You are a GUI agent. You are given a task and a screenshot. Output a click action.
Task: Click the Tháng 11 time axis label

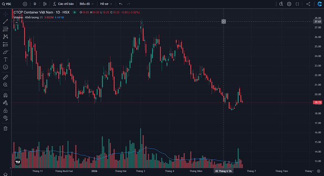click(x=38, y=171)
